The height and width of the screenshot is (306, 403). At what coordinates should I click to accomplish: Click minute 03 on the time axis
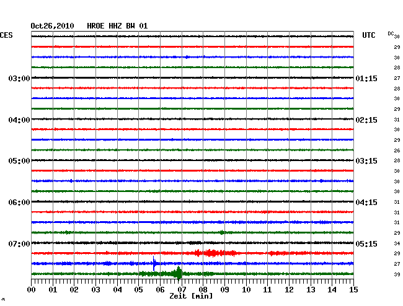tap(95, 290)
